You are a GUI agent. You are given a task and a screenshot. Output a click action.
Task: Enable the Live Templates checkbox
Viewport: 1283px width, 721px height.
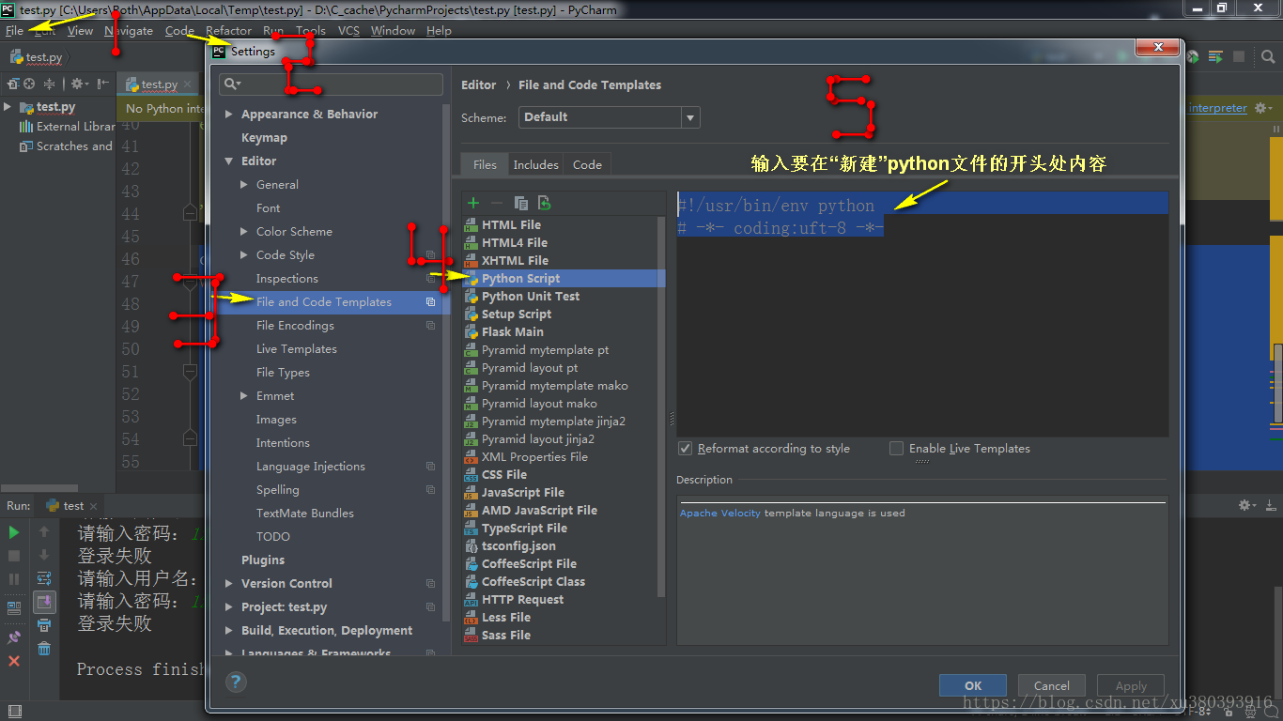(897, 449)
